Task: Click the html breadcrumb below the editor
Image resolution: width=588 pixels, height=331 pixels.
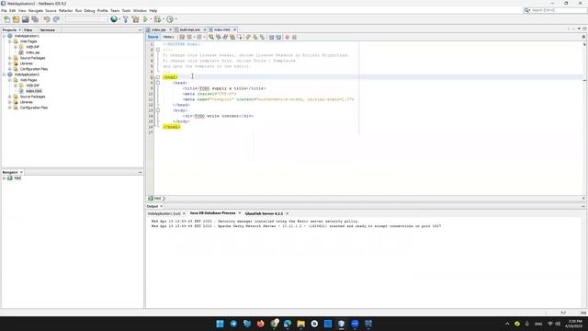Action: coord(157,199)
